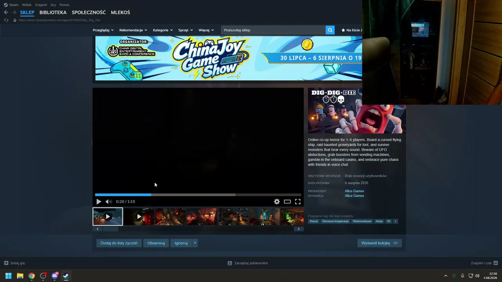Click the Przeszukaj sklep search field
Viewport: 502px width, 282px height.
tap(273, 30)
